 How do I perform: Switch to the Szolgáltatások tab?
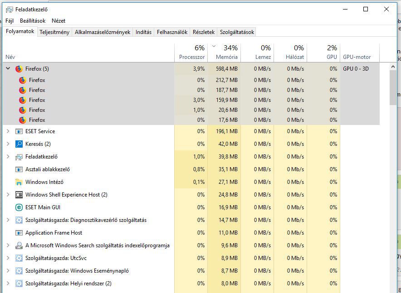237,32
